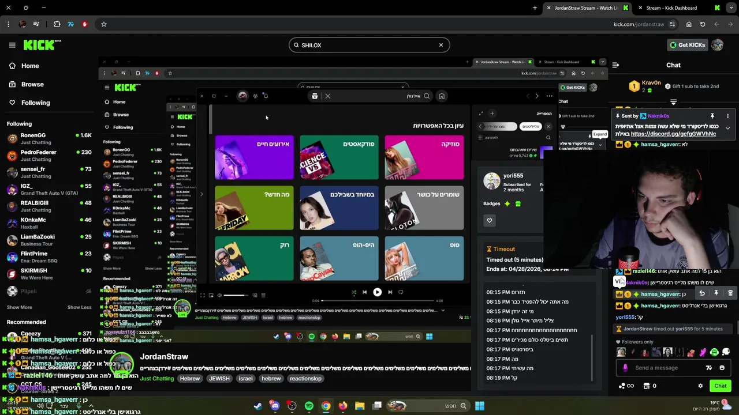
Task: Switch to the JordanStraw Stream tab
Action: (587, 8)
